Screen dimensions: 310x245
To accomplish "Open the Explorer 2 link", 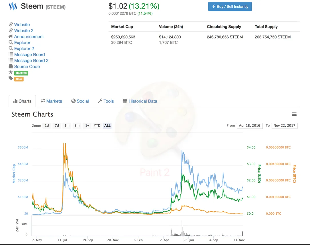I will [24, 48].
